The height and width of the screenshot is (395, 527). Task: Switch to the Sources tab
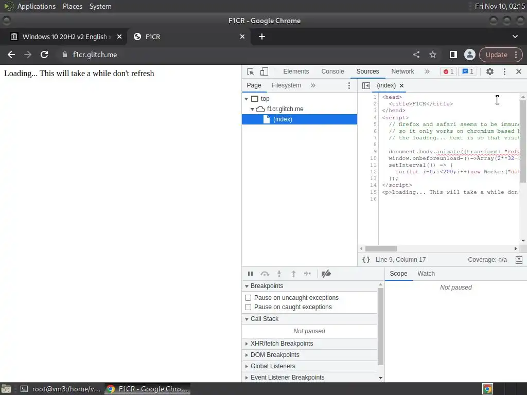tap(367, 71)
